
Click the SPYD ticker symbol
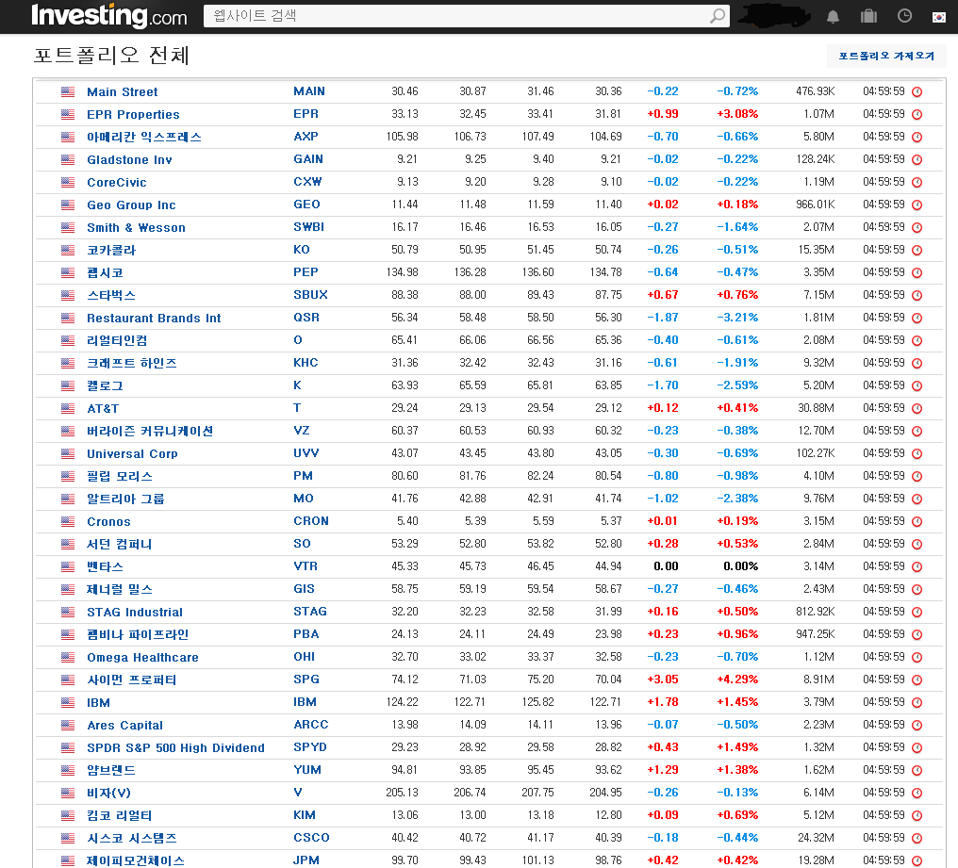pos(310,746)
